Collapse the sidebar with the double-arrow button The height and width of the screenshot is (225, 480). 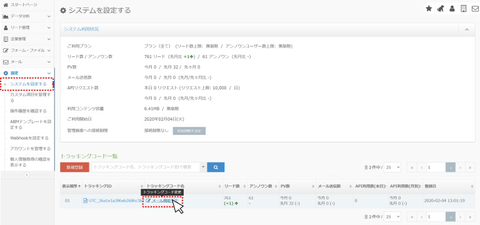tap(27, 175)
